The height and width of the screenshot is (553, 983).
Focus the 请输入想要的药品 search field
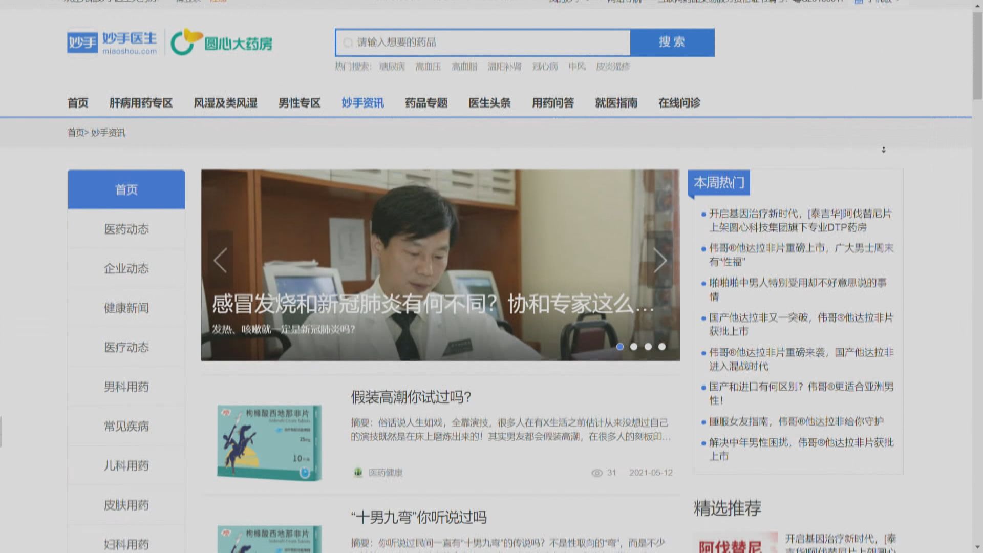pyautogui.click(x=486, y=42)
